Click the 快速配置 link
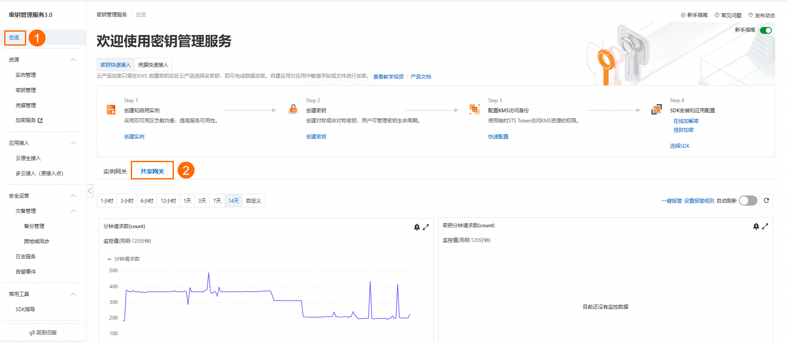 click(498, 137)
